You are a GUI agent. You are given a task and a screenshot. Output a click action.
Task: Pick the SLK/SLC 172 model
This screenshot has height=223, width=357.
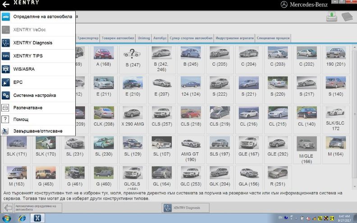(x=336, y=119)
